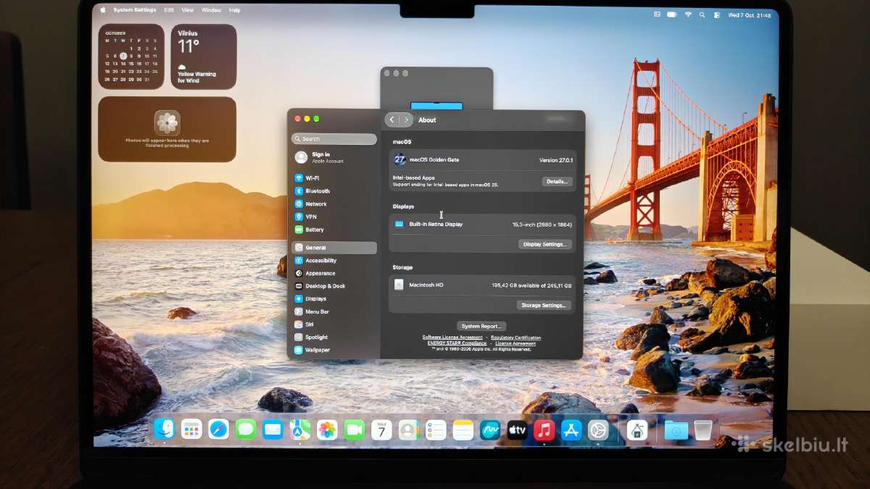Open the Downloads folder in Dock

click(x=676, y=430)
